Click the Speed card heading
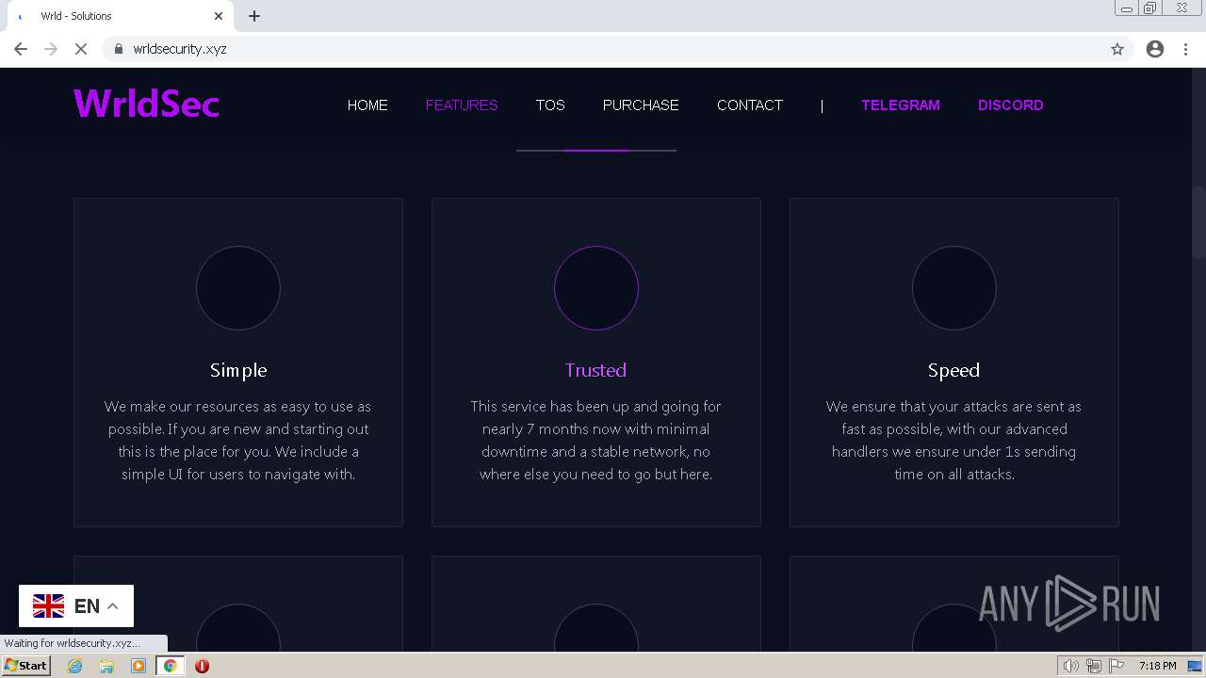 click(x=953, y=370)
